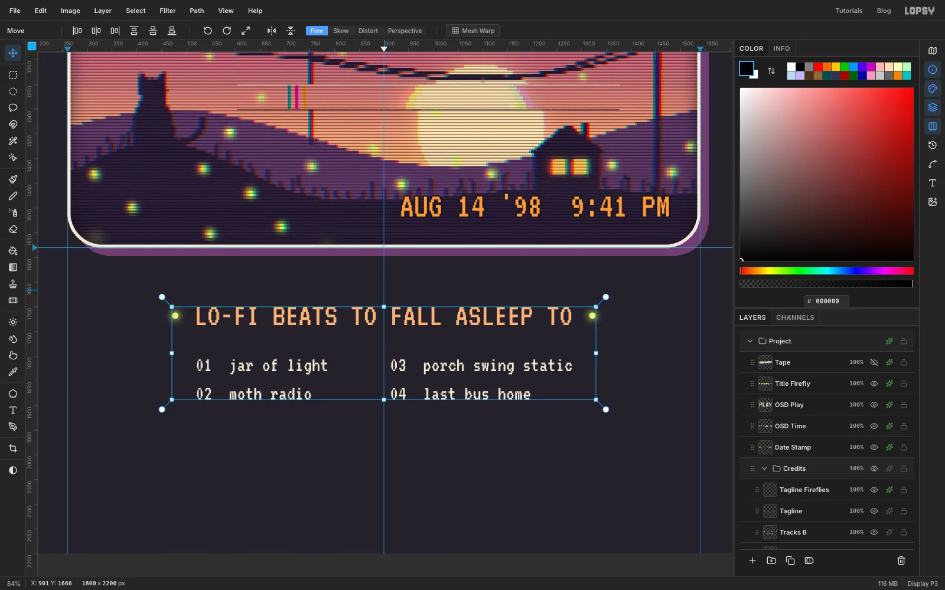Click the hue spectrum slider
This screenshot has width=945, height=590.
(x=827, y=271)
